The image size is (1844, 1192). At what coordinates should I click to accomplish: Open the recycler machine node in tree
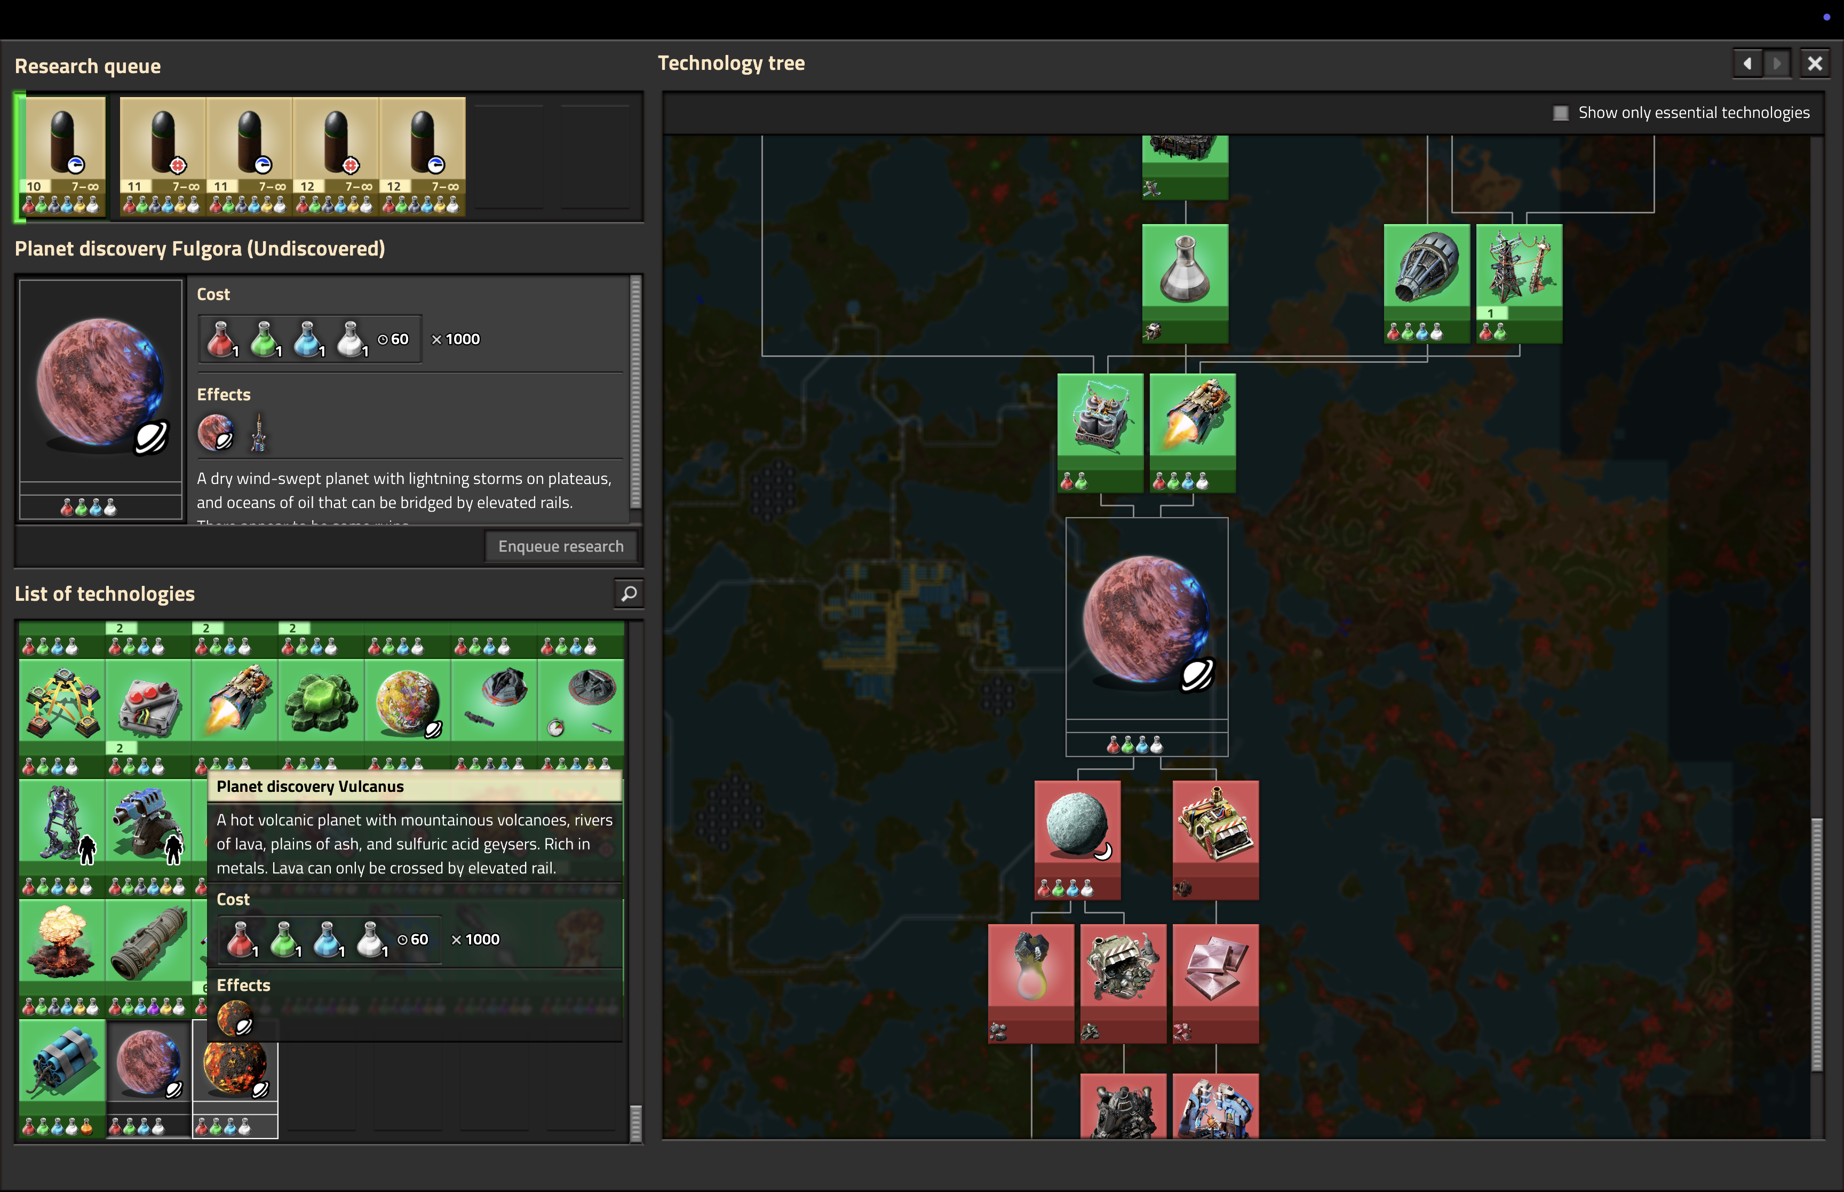click(1215, 840)
